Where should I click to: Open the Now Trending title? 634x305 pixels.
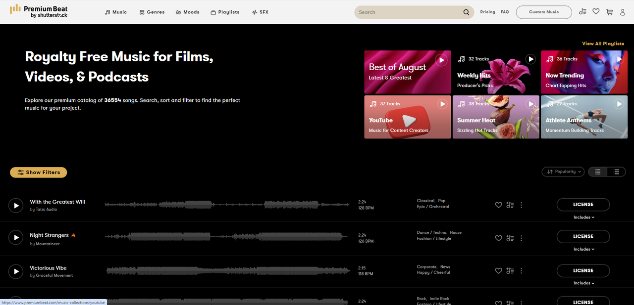click(x=565, y=76)
